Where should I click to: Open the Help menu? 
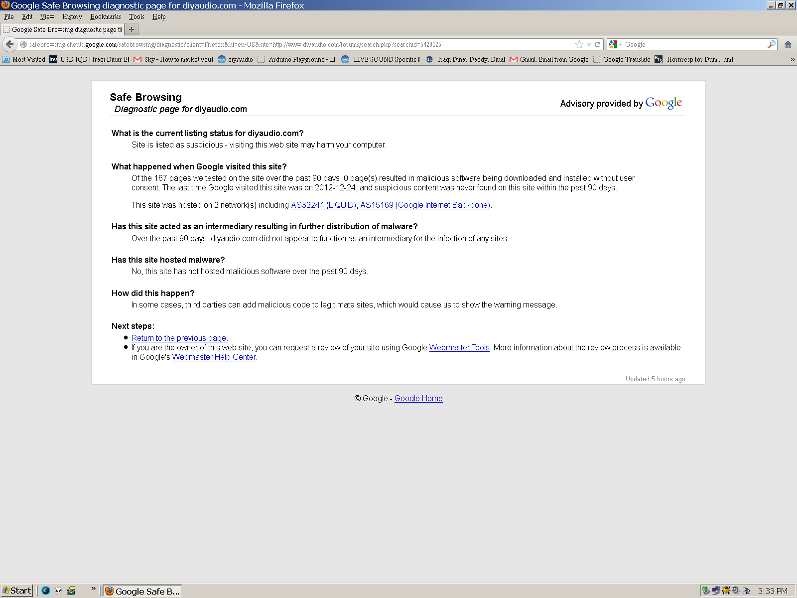tap(159, 16)
